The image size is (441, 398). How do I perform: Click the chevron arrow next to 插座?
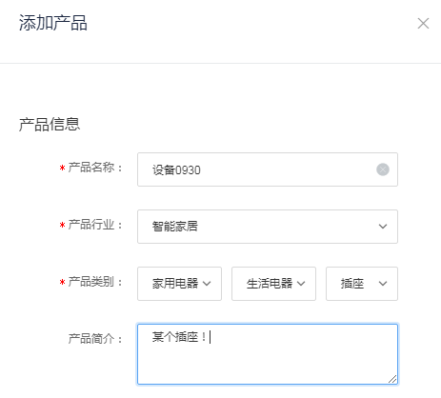pyautogui.click(x=383, y=284)
